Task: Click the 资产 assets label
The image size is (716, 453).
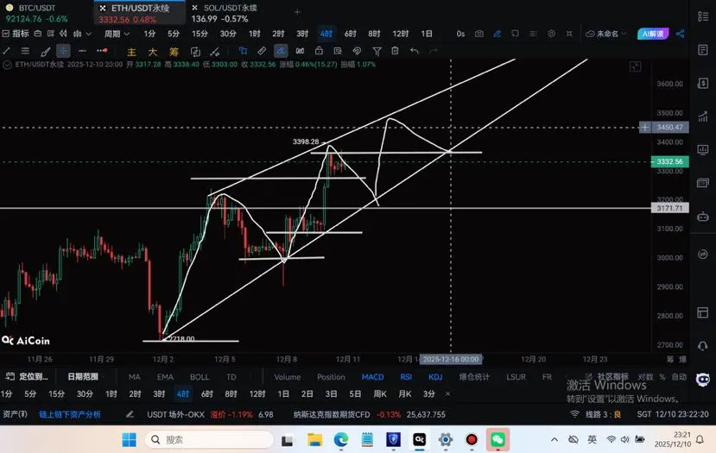Action: click(x=15, y=415)
